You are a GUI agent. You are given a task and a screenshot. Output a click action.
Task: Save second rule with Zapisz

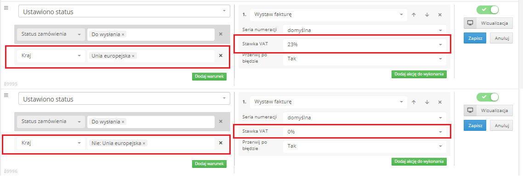coord(475,125)
